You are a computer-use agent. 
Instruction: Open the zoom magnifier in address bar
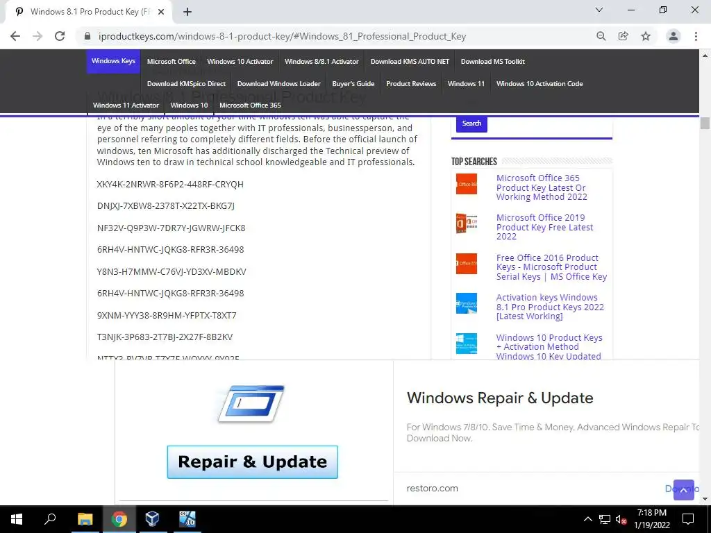coord(601,36)
